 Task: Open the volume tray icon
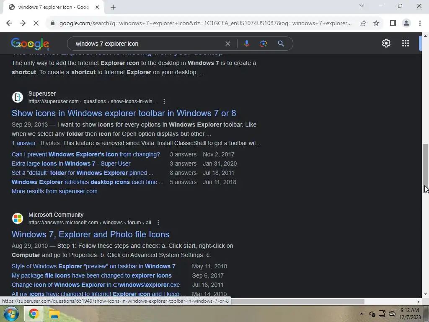[x=372, y=314]
